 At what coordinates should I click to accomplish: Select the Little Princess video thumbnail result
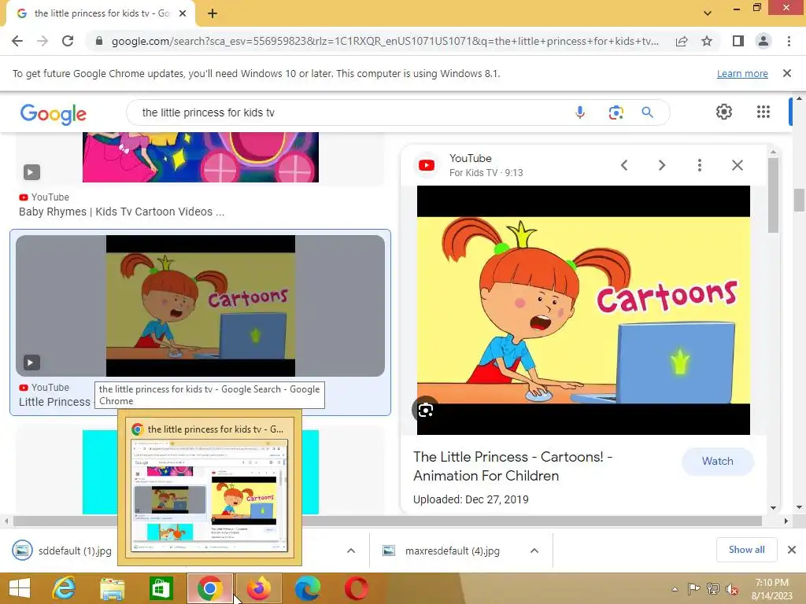(201, 306)
